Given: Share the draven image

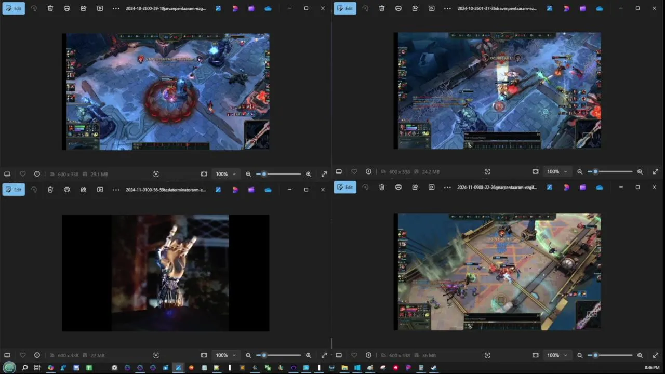Looking at the screenshot, I should coord(415,8).
